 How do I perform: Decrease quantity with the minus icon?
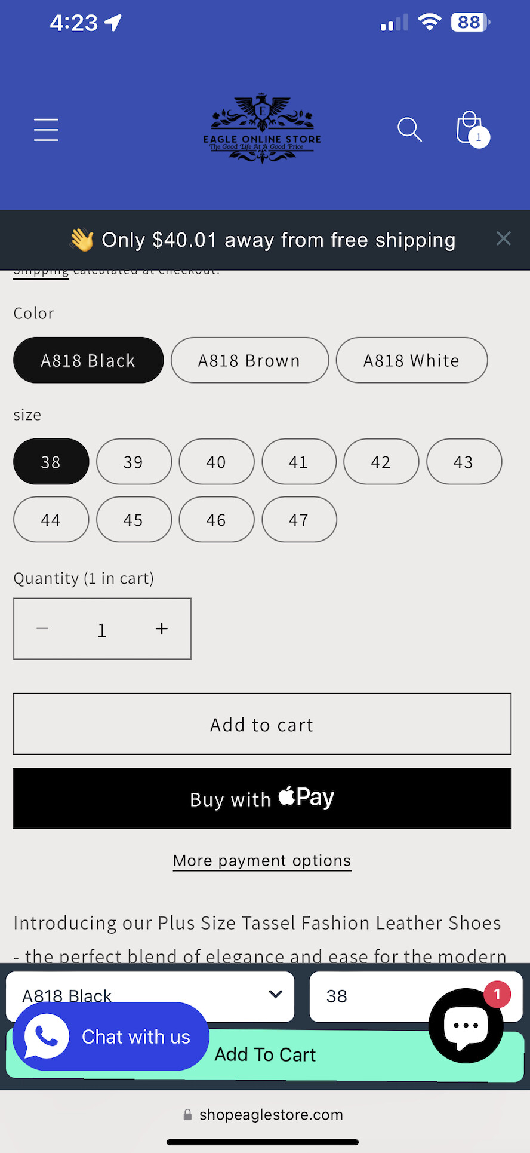coord(42,629)
